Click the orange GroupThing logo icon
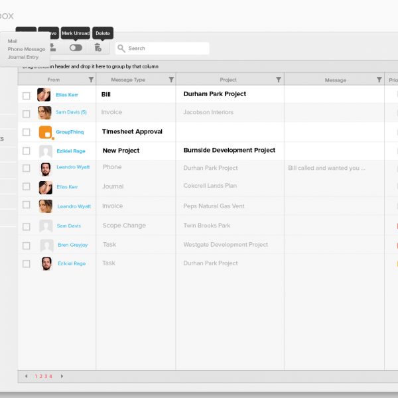The height and width of the screenshot is (398, 398). coord(45,132)
